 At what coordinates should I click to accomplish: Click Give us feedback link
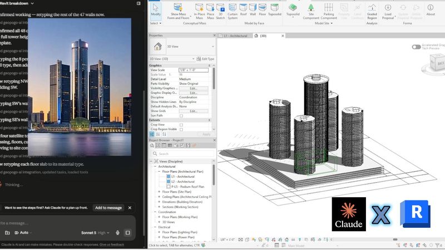[x=113, y=244]
